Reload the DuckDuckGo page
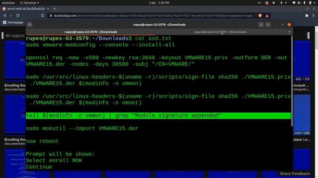The height and width of the screenshot is (178, 318). (x=18, y=15)
